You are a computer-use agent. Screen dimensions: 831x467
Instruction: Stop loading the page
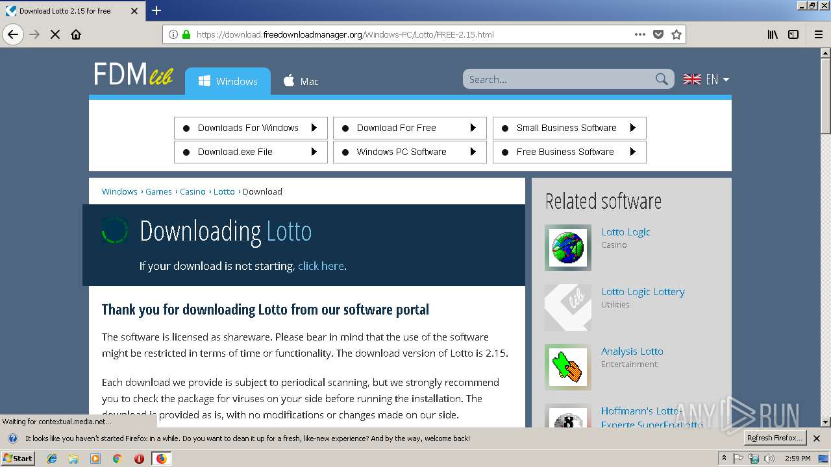(55, 34)
